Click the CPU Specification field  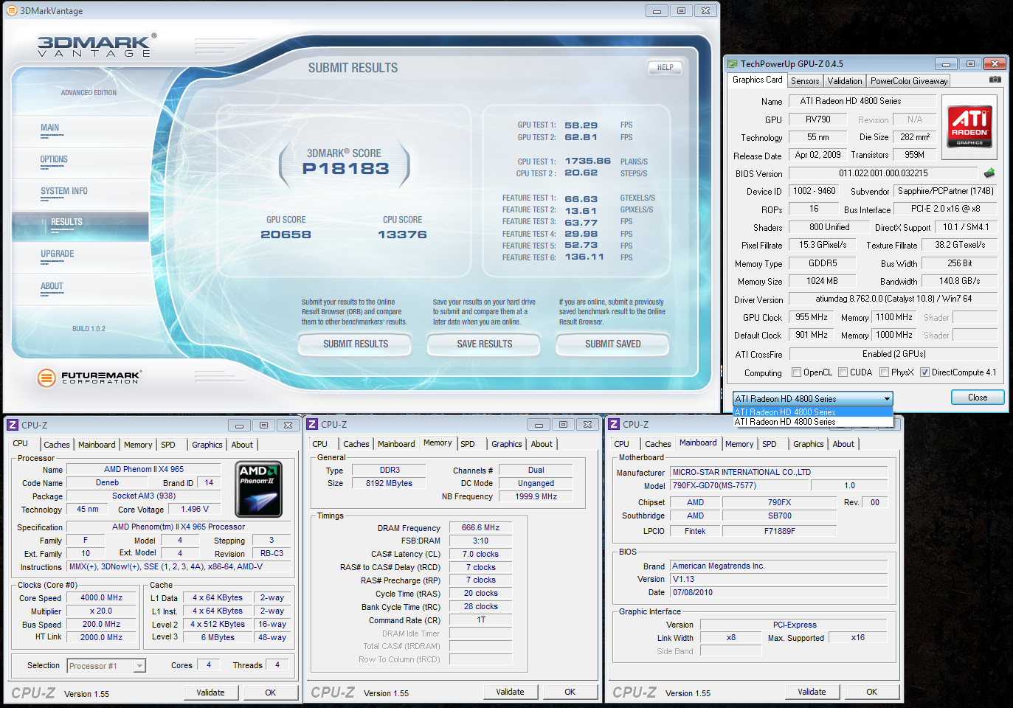(x=179, y=527)
